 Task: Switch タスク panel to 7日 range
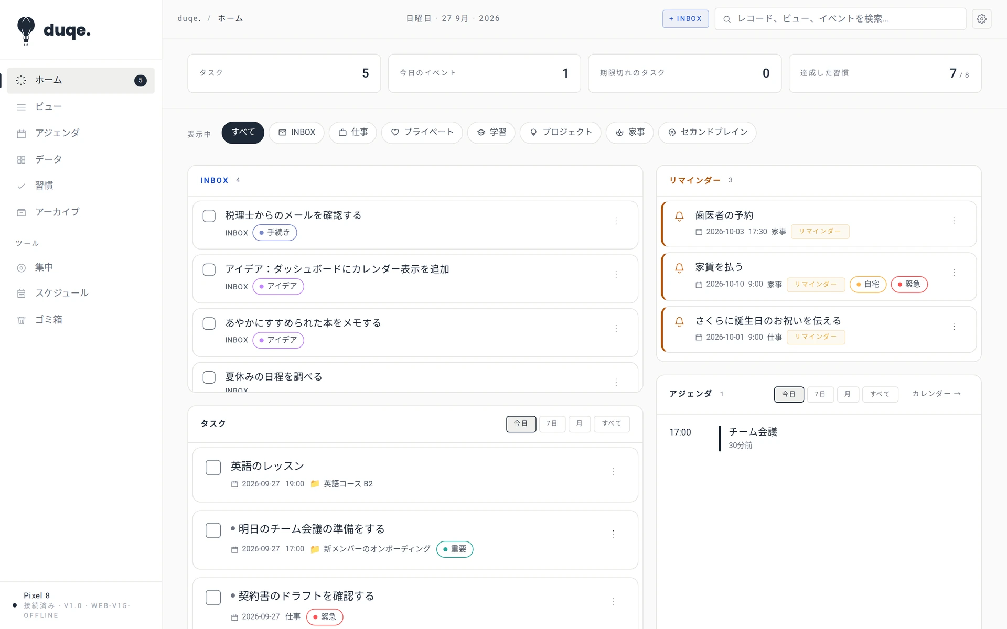(x=552, y=424)
